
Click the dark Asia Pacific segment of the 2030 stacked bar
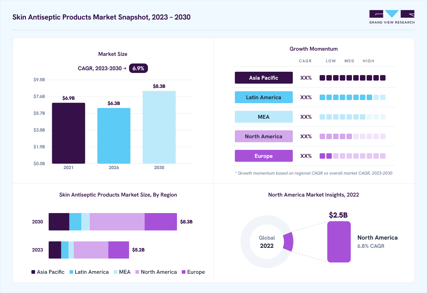point(59,222)
